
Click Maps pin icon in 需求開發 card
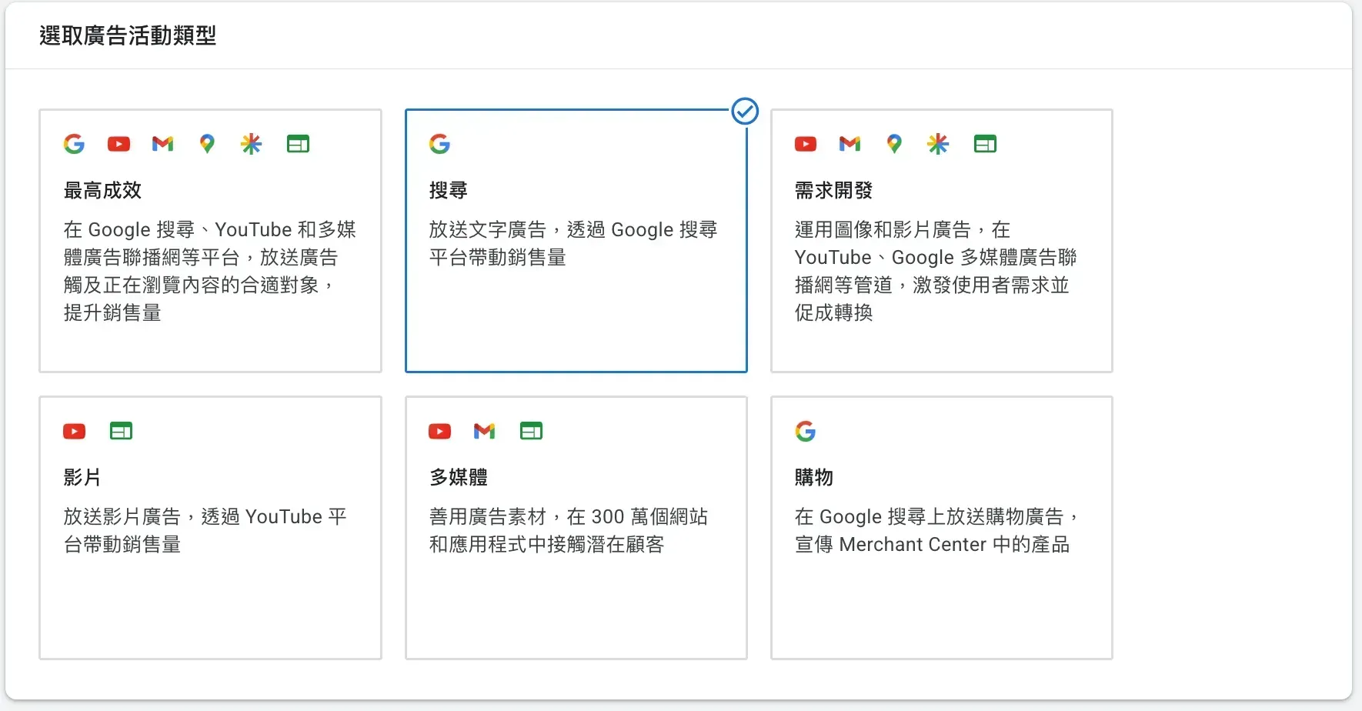(894, 144)
